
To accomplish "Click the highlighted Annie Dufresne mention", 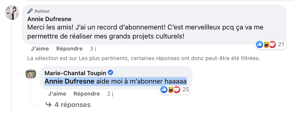I will click(x=70, y=81).
